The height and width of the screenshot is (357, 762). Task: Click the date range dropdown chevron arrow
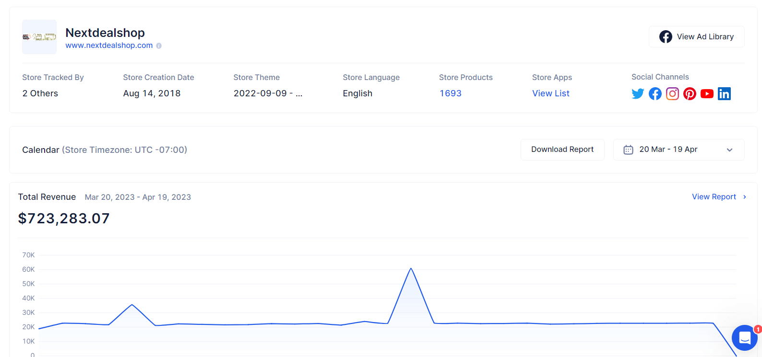pos(729,150)
